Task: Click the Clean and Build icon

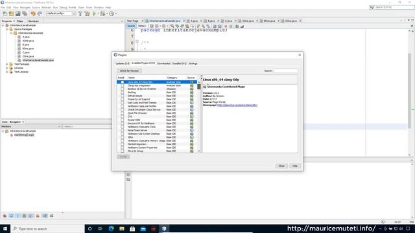Action: tap(87, 14)
